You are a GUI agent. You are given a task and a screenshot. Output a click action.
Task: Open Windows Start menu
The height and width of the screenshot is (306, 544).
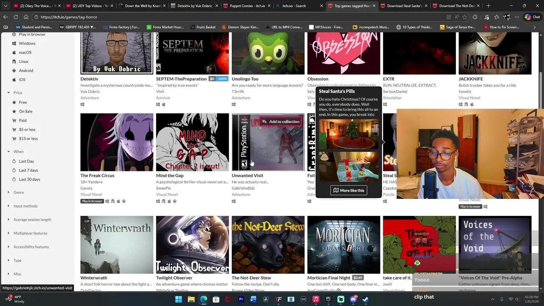(178, 299)
